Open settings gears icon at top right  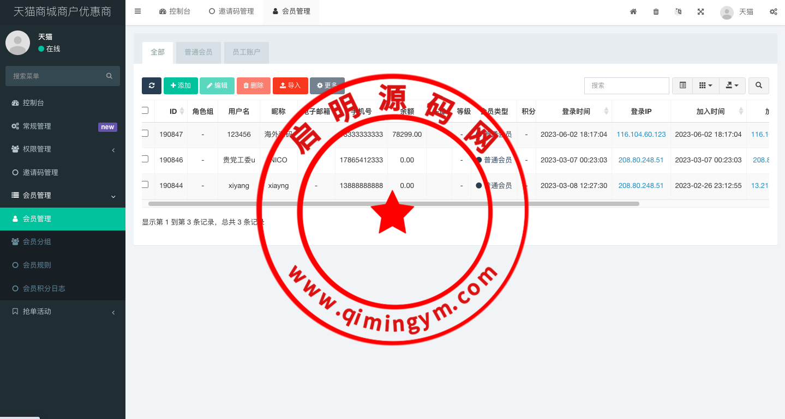click(x=773, y=11)
